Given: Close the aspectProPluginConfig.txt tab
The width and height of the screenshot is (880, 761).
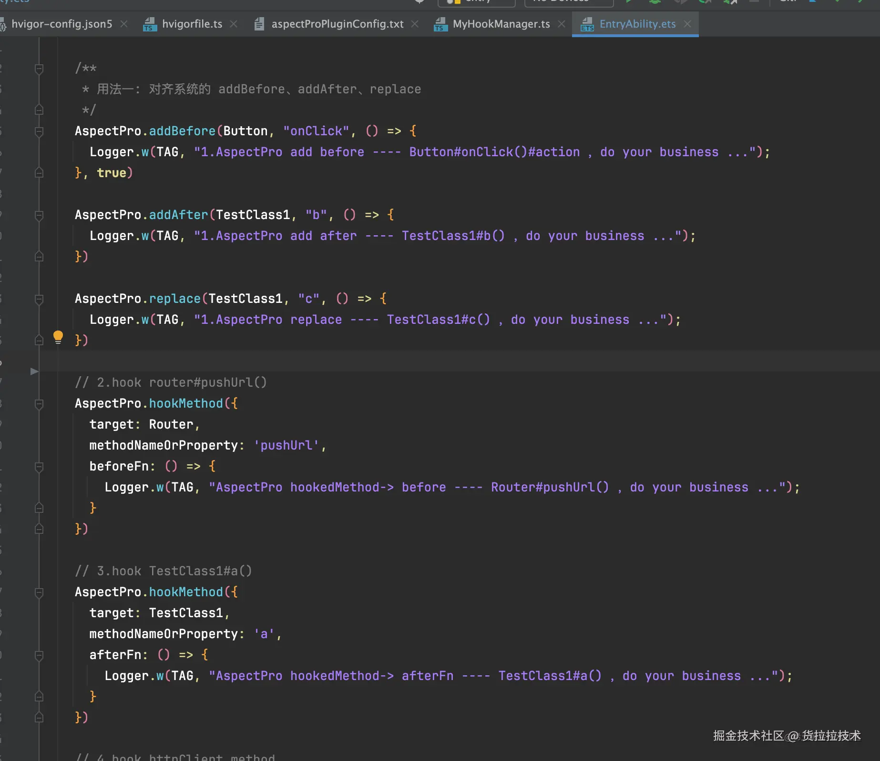Looking at the screenshot, I should pyautogui.click(x=415, y=24).
